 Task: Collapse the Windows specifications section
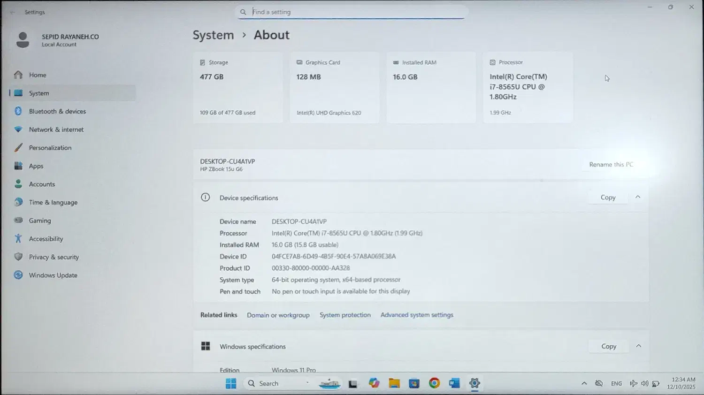click(x=639, y=346)
